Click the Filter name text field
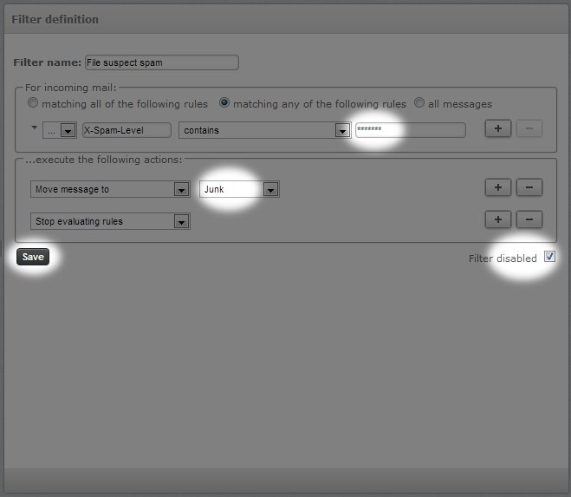 [160, 62]
